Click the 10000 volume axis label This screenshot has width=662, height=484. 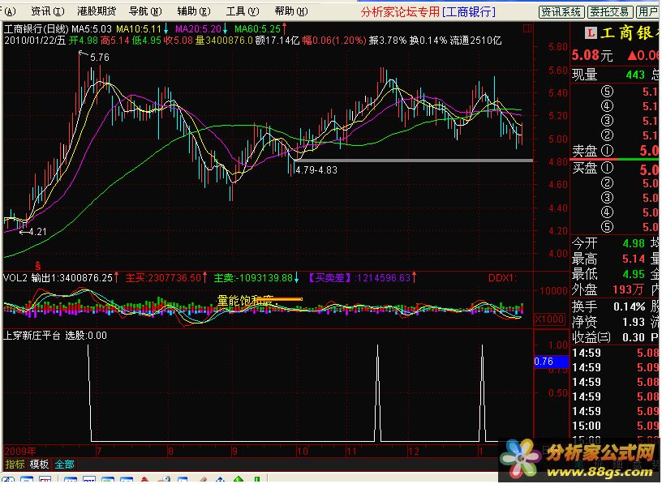(553, 291)
